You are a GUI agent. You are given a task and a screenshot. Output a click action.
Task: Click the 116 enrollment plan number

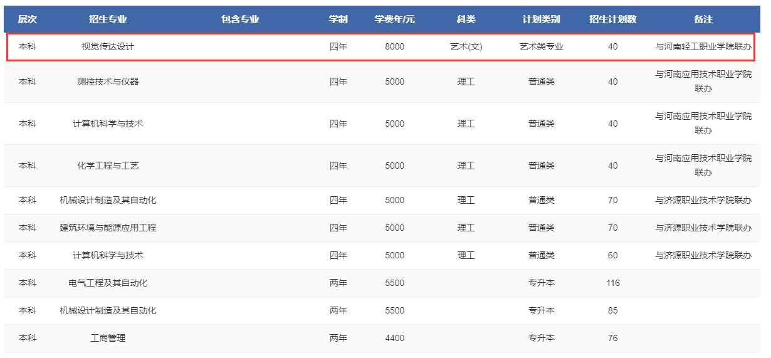tap(612, 283)
